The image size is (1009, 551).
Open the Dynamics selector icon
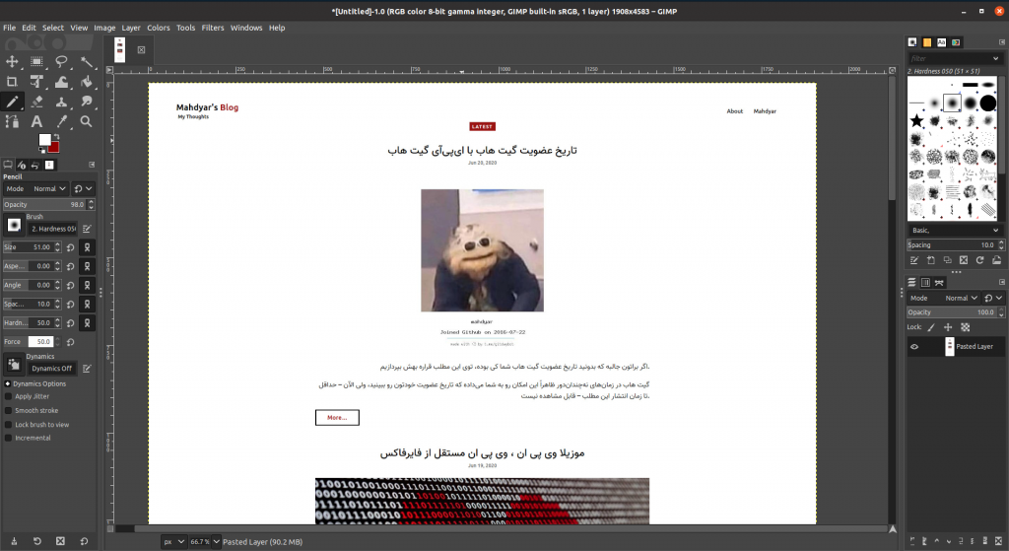(14, 365)
